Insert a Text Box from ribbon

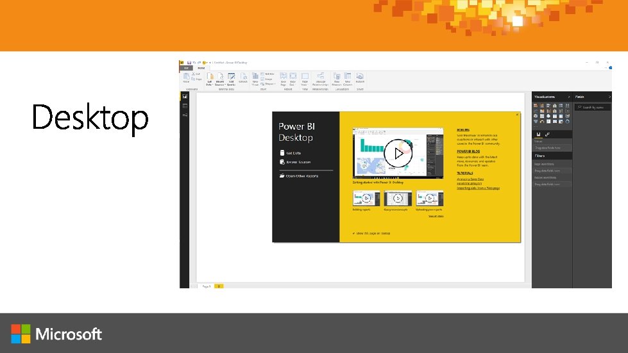coord(267,74)
